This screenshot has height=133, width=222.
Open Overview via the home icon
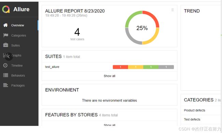[x=5, y=25]
